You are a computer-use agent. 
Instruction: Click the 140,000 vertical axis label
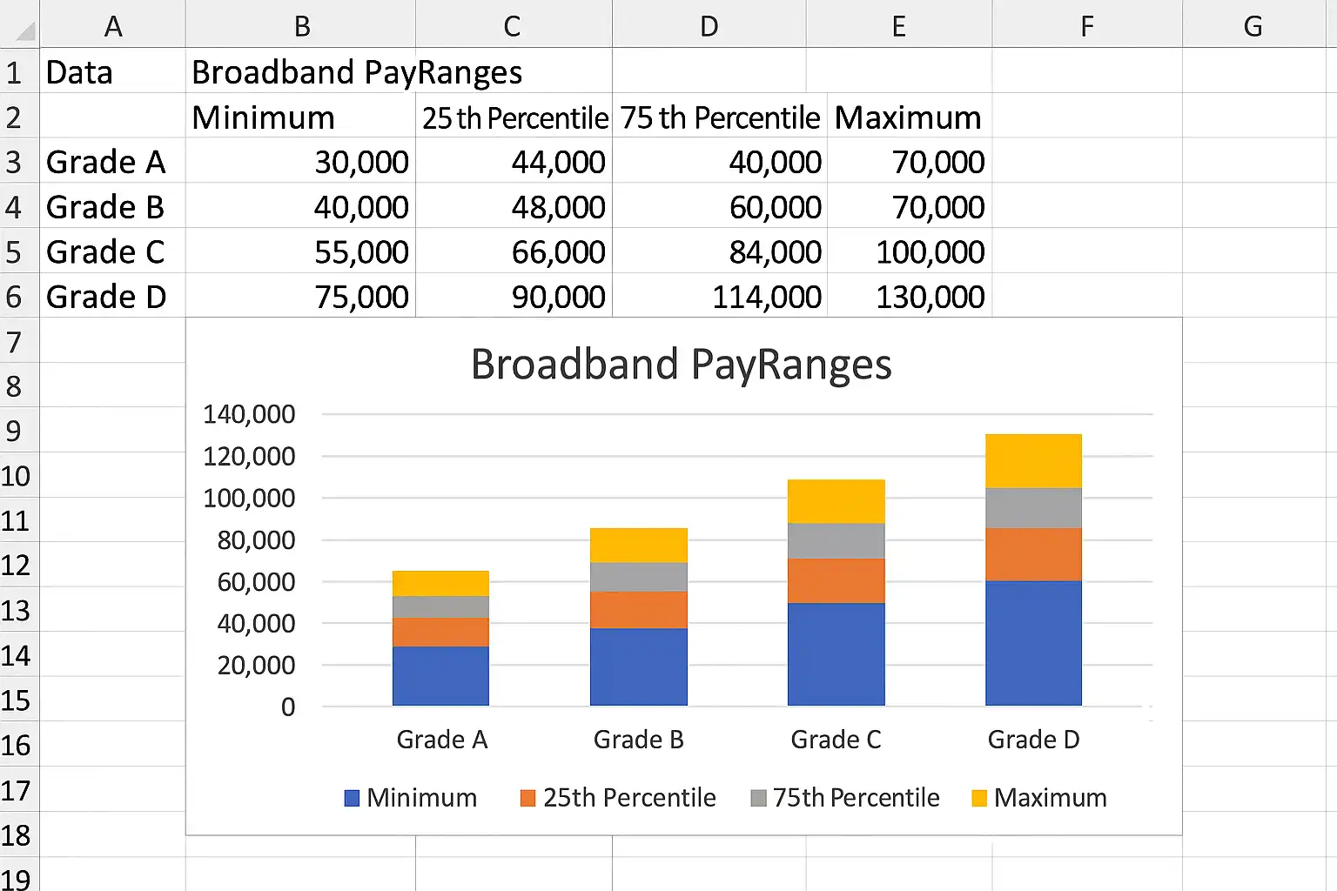pos(249,414)
